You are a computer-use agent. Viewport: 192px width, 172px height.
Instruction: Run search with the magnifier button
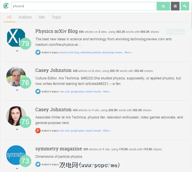(x=163, y=6)
